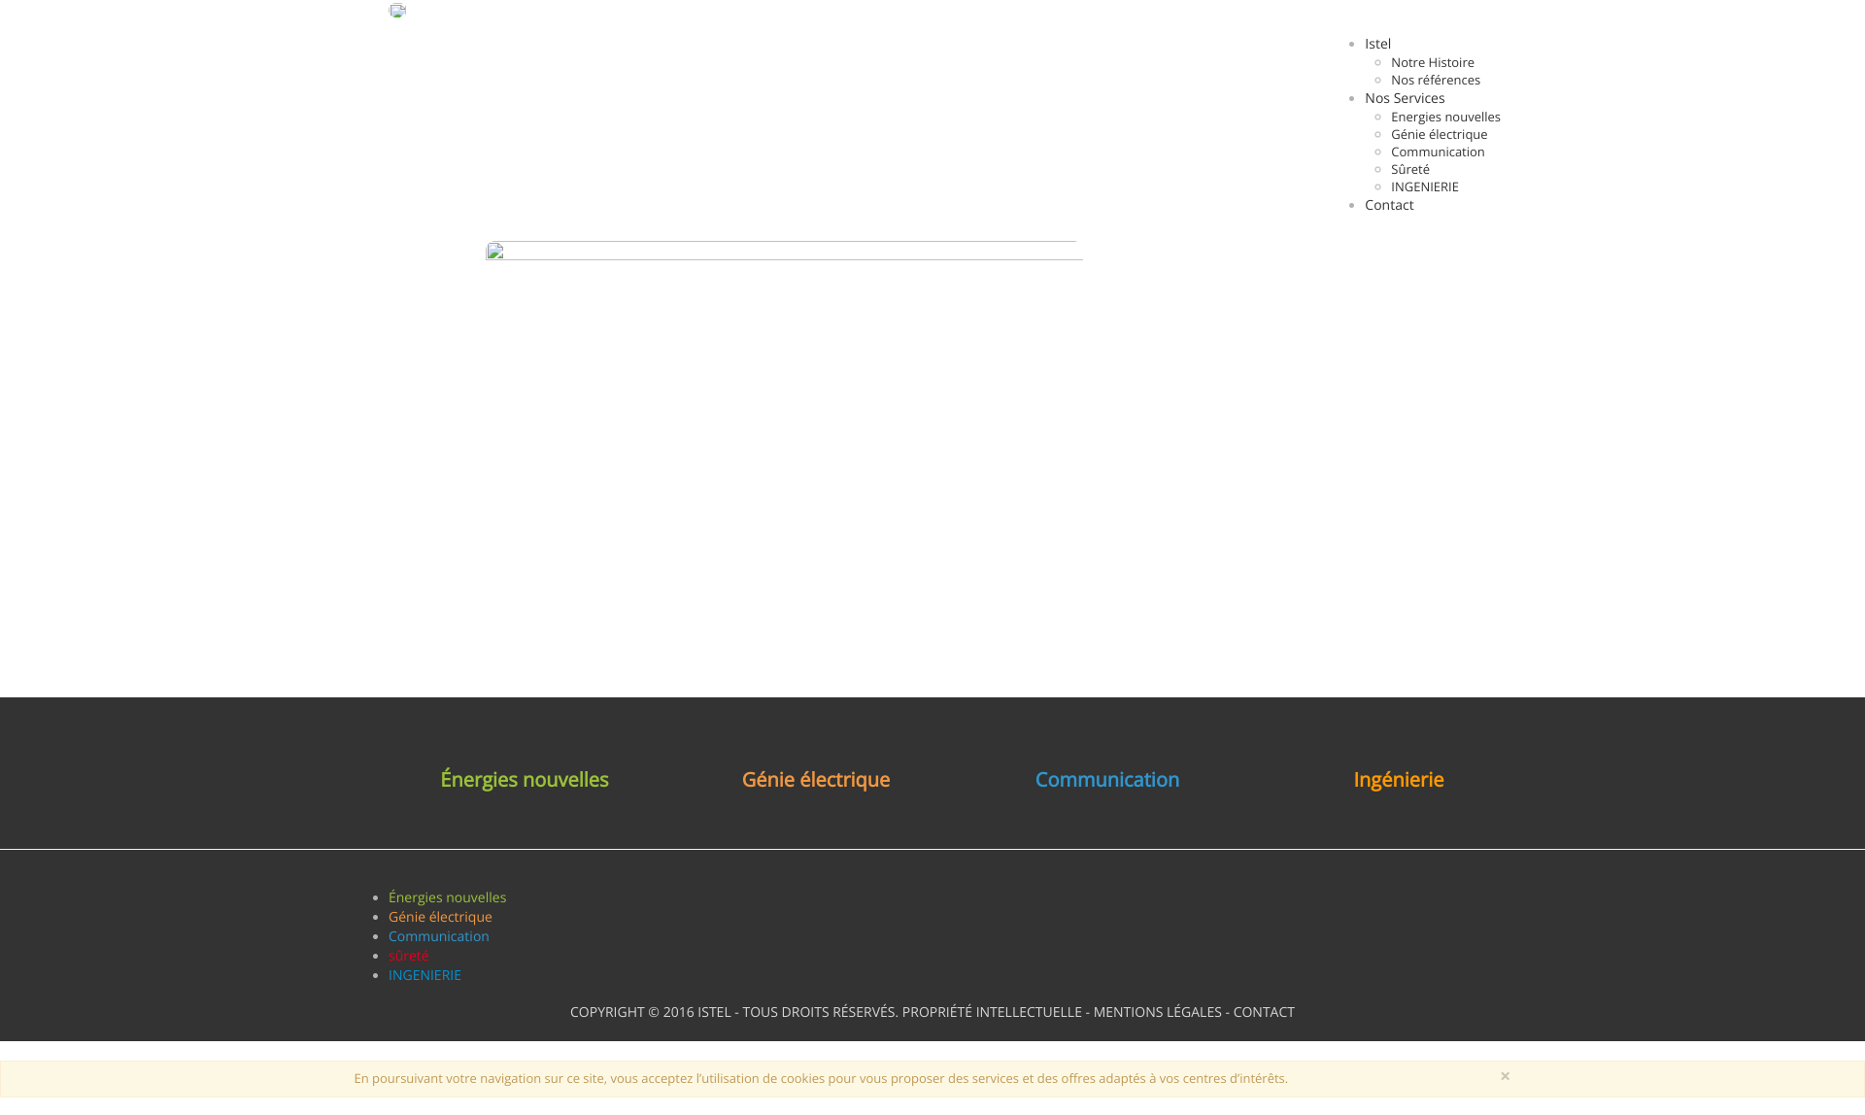Select Sûreté in the top menu

pos(1409,169)
